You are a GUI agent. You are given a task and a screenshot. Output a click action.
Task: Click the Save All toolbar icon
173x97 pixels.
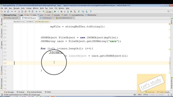(x=5, y=12)
